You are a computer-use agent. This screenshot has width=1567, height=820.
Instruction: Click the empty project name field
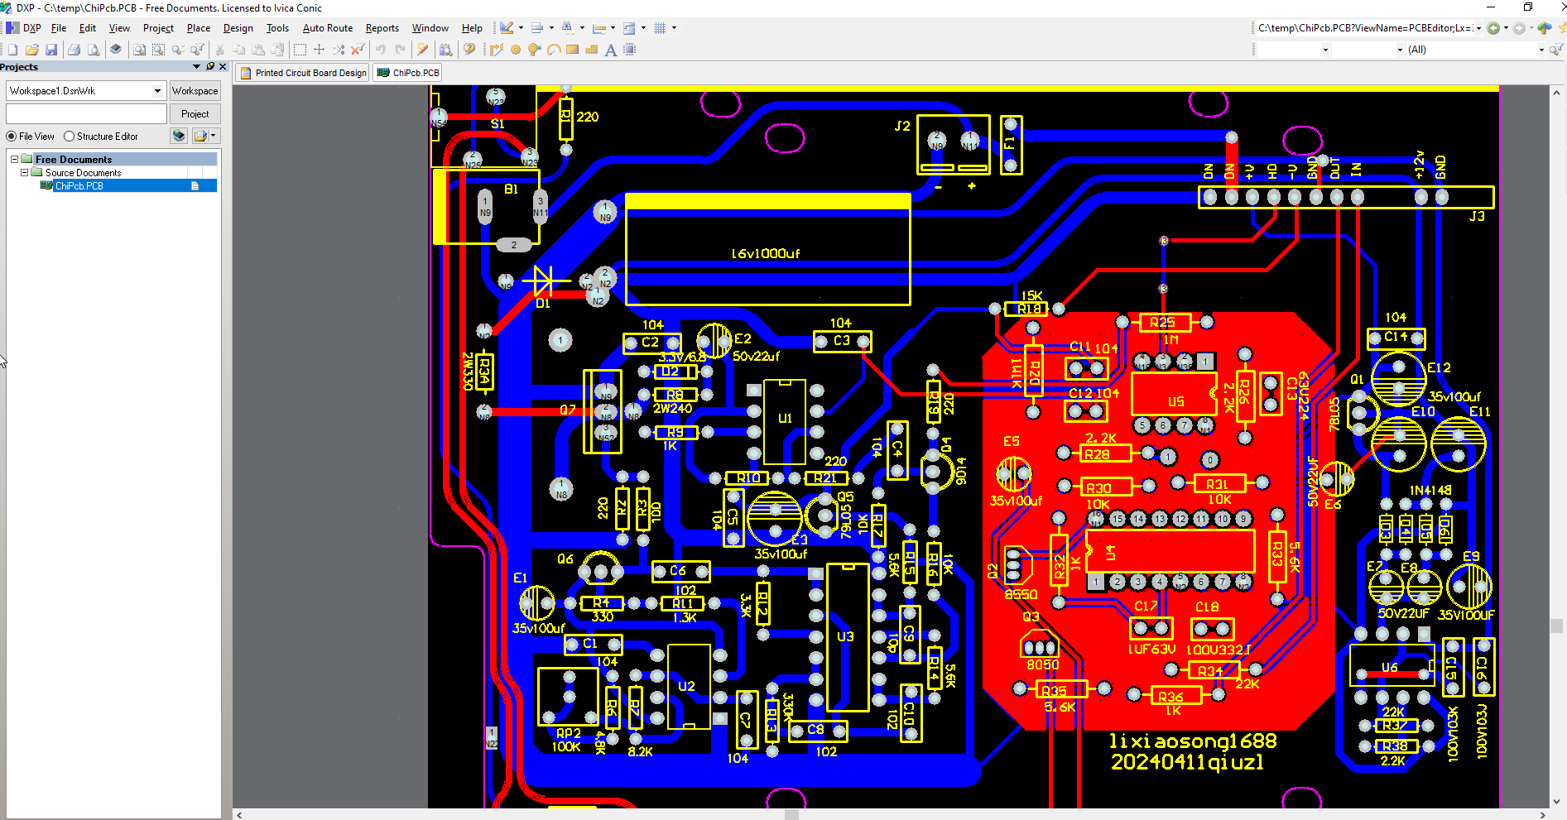click(87, 114)
